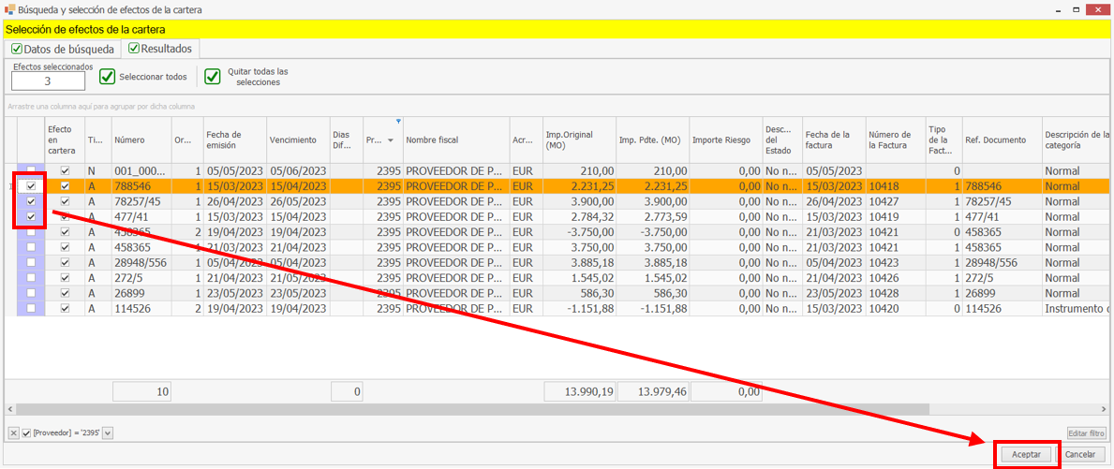
Task: Open the Editar filtro button
Action: point(1087,433)
